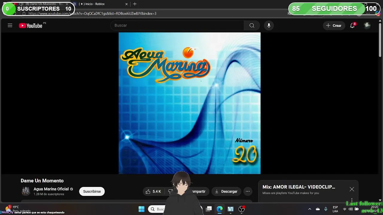Open the Wi-Fi network tray icon
This screenshot has height=215, width=383.
345,209
